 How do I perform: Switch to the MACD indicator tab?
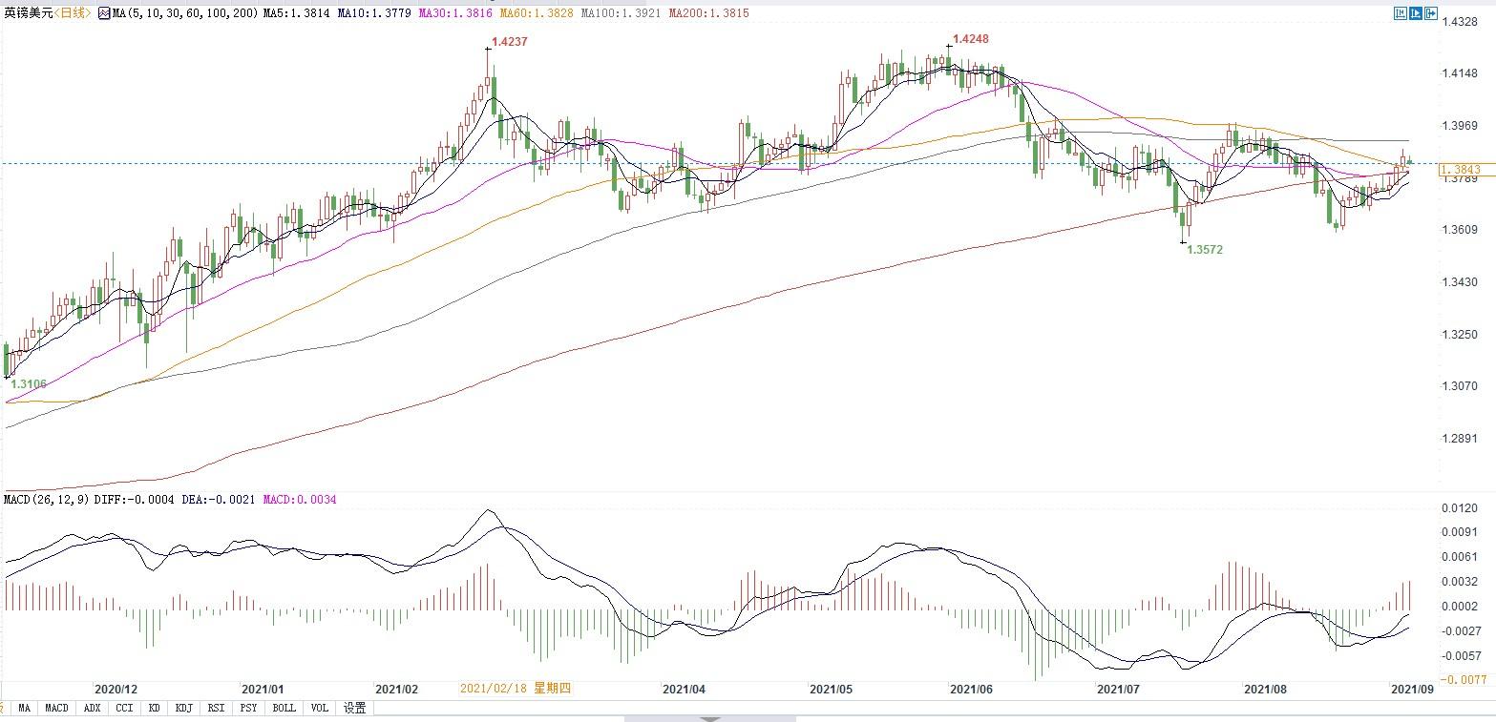pos(56,708)
